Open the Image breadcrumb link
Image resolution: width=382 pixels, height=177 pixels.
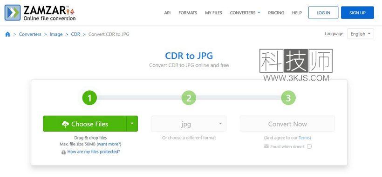pyautogui.click(x=56, y=34)
